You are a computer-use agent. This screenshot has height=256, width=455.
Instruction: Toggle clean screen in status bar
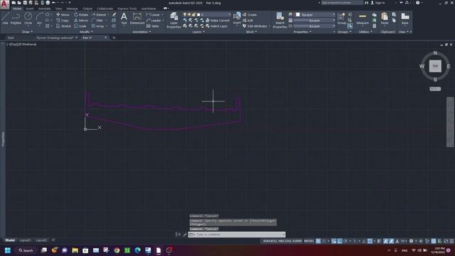pos(446,241)
